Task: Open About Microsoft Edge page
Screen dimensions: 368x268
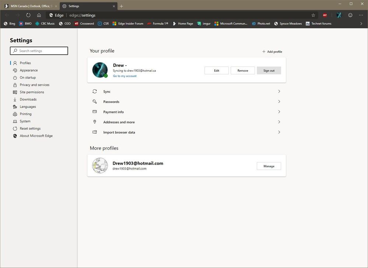Action: 33,136
